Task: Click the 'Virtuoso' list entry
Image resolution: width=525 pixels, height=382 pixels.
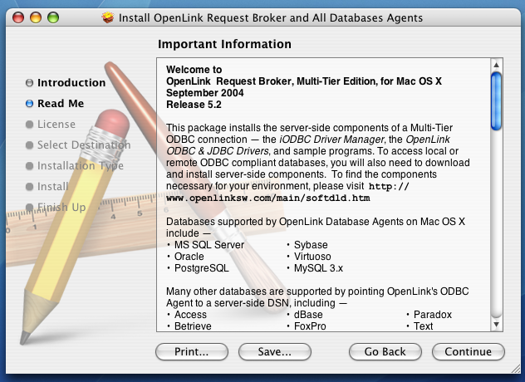Action: tap(312, 257)
